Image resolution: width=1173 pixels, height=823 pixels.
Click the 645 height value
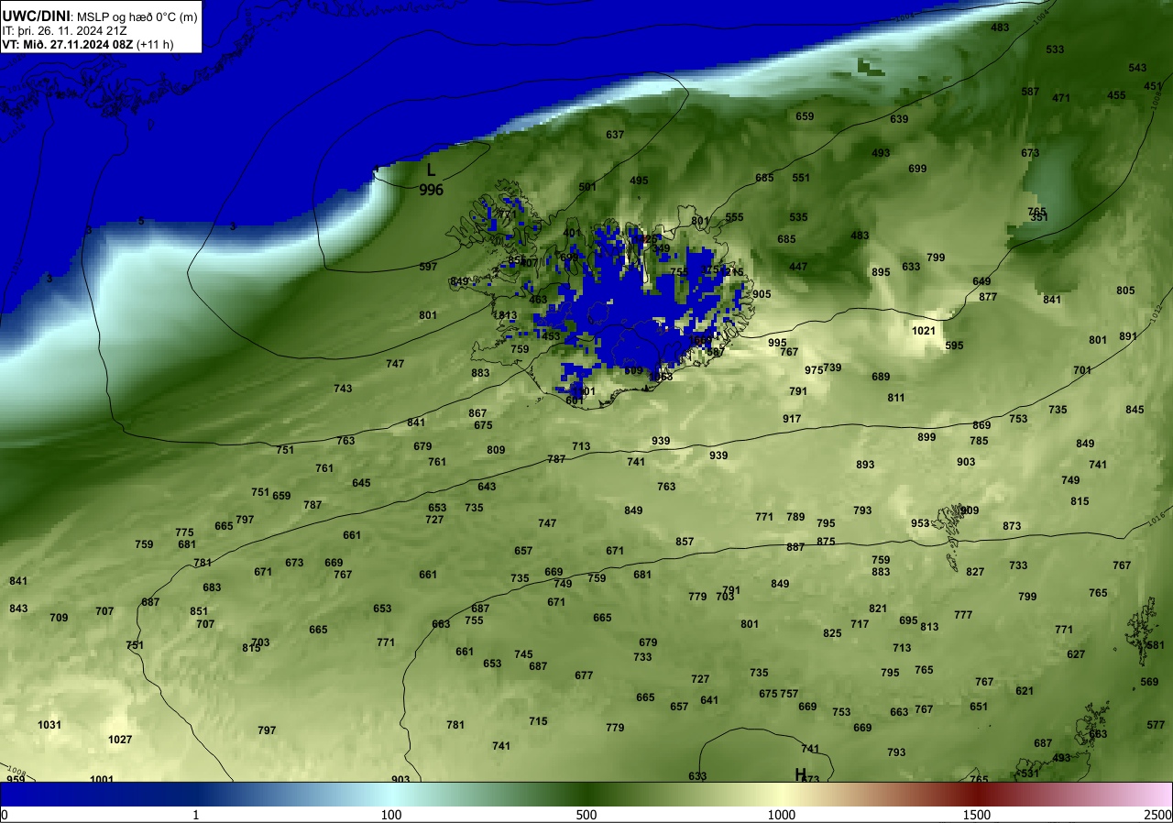361,483
